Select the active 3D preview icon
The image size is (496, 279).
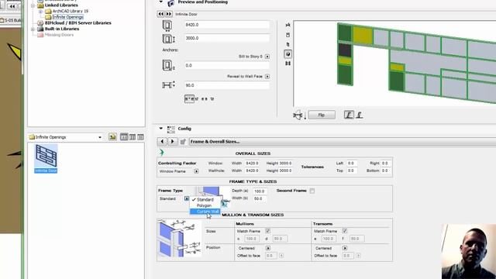point(288,54)
